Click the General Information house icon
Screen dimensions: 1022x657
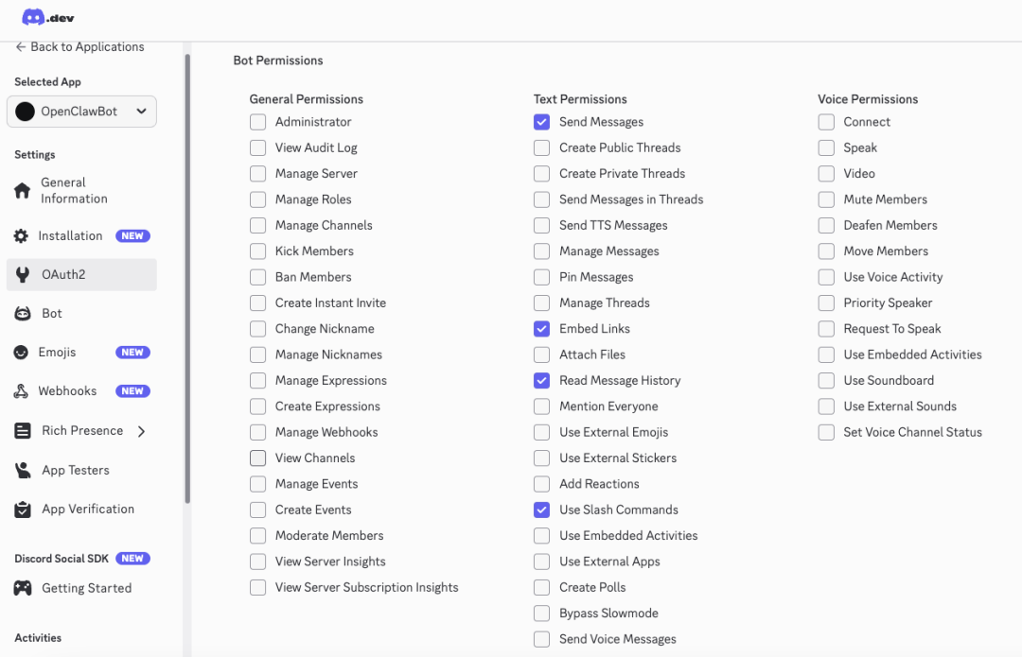[x=22, y=191]
